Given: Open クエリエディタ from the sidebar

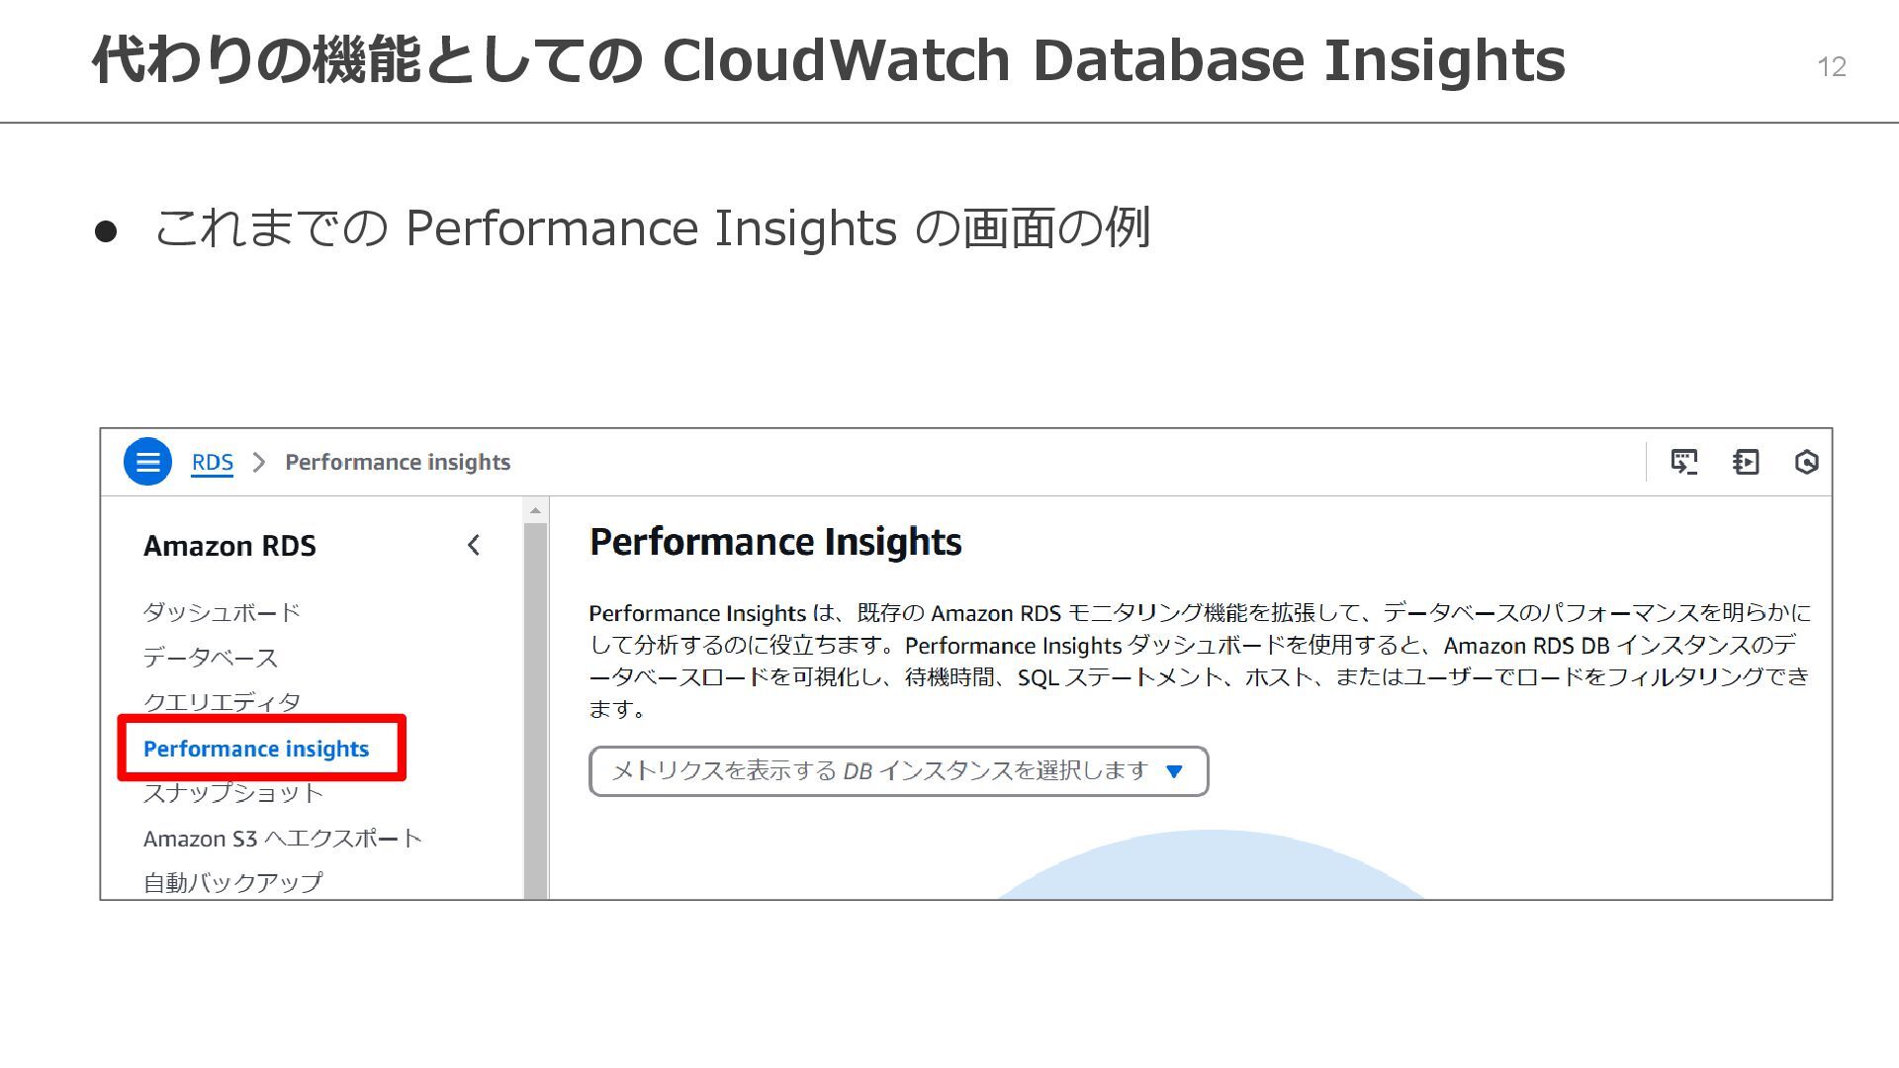Looking at the screenshot, I should pos(222,701).
